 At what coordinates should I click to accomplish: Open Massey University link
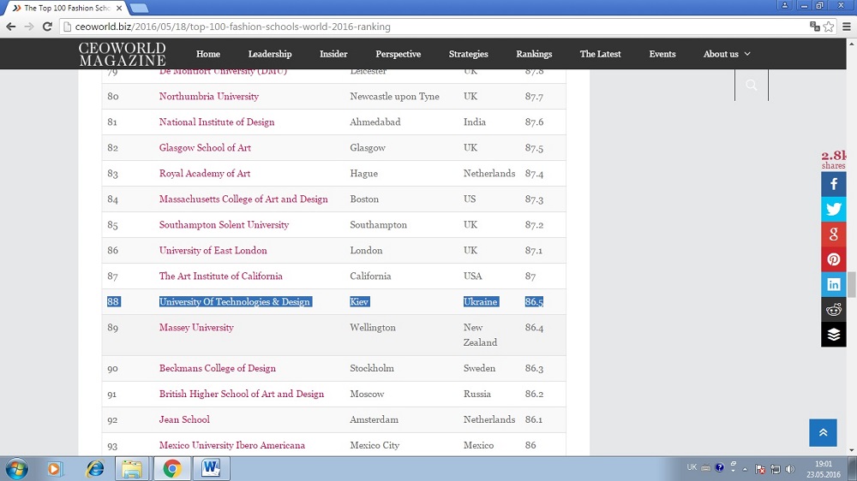click(x=196, y=327)
